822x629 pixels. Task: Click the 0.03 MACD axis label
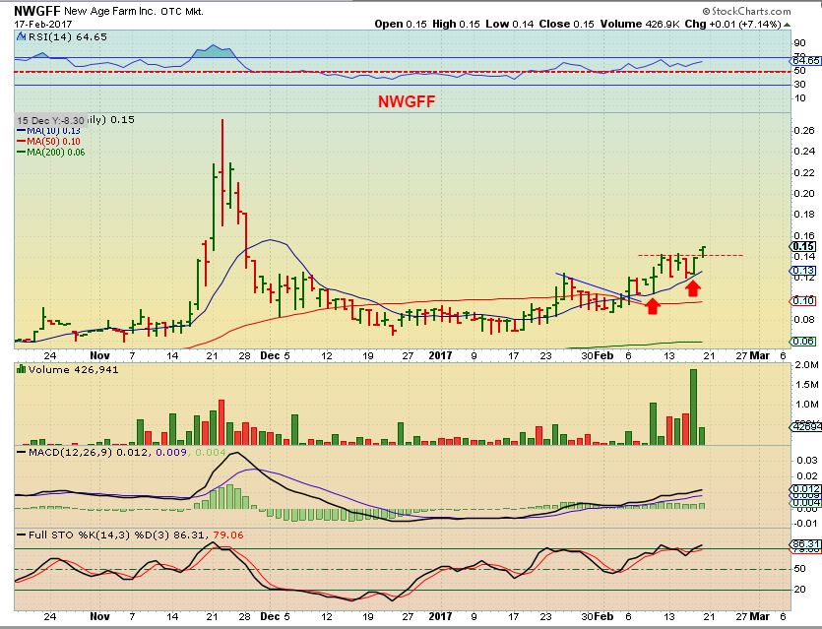[806, 461]
